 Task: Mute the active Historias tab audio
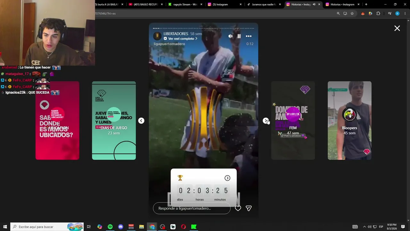click(x=314, y=4)
